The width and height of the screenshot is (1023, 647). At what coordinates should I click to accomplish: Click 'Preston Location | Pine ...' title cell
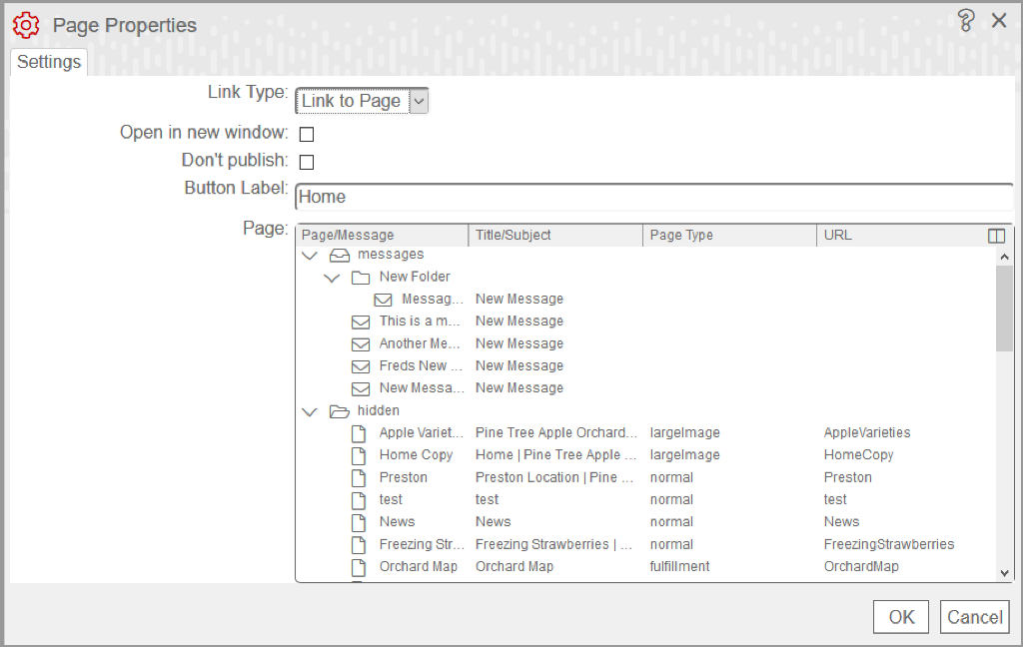554,477
